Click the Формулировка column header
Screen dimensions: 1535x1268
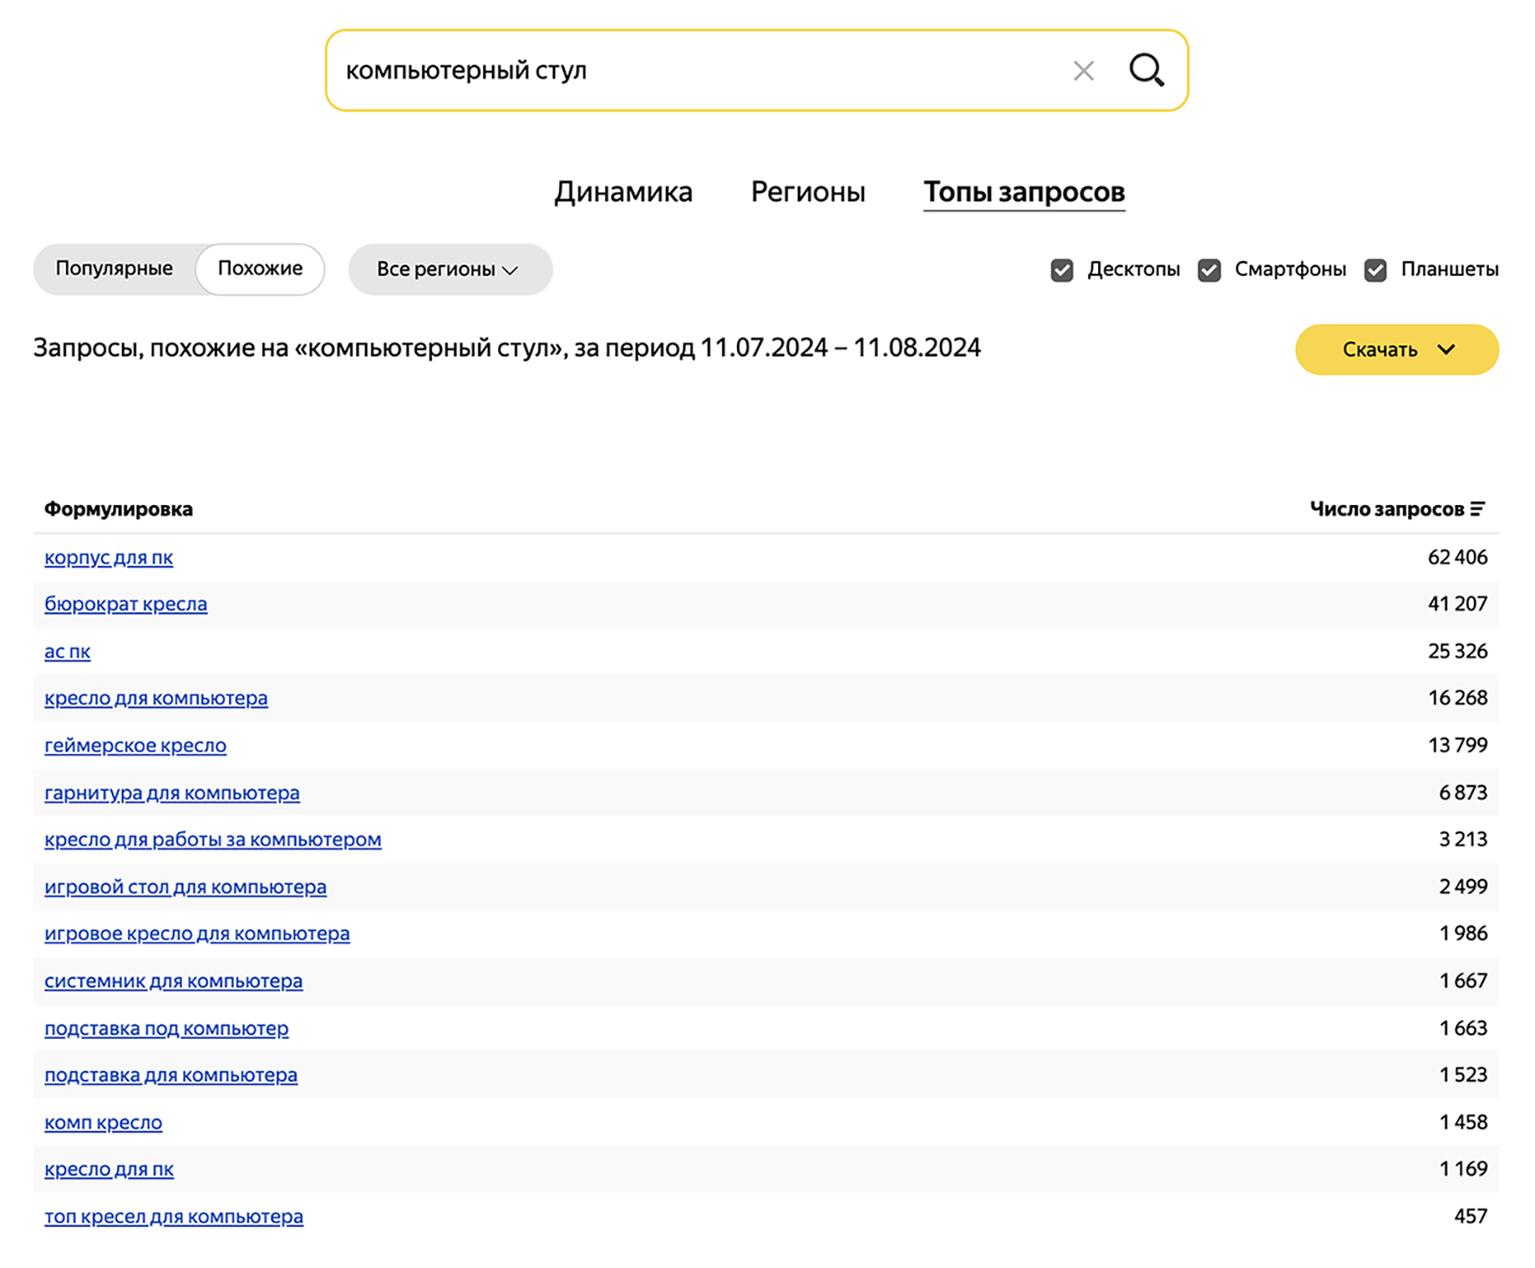[118, 509]
